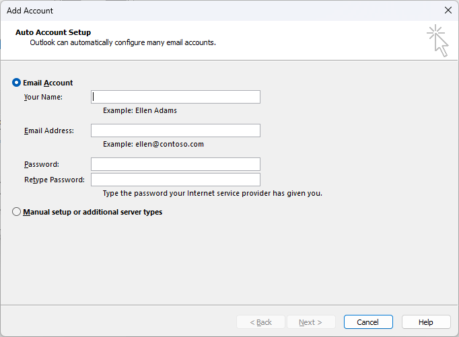Click the Next > button
Image resolution: width=459 pixels, height=337 pixels.
(x=311, y=322)
